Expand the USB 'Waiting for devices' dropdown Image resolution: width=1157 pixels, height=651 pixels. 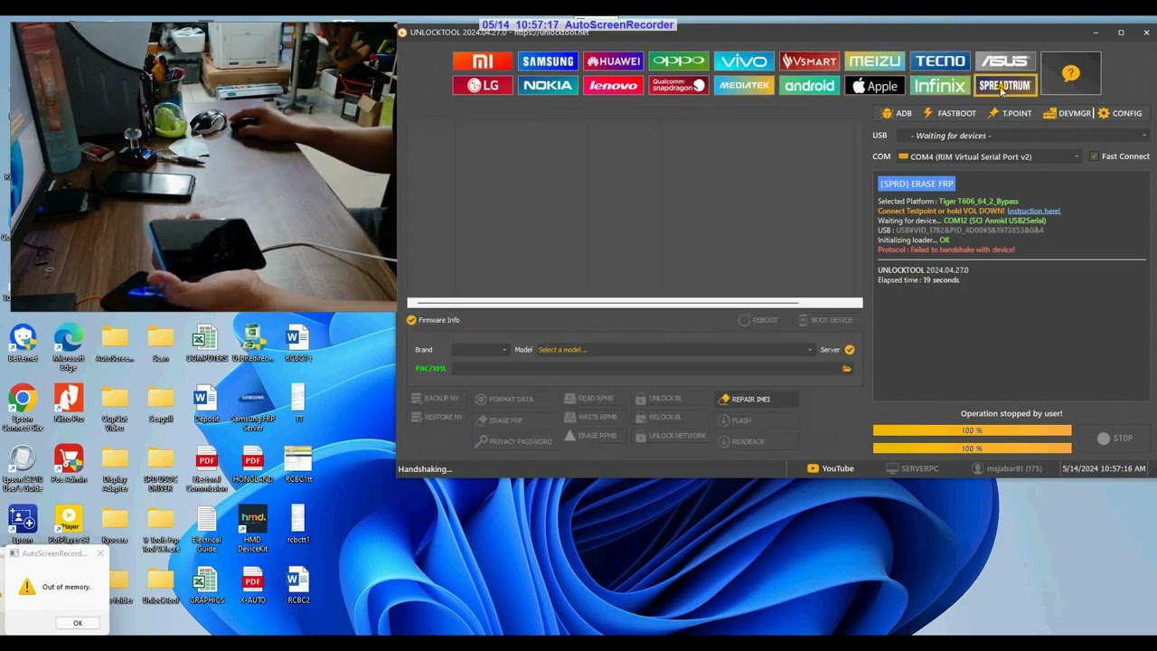point(1022,136)
